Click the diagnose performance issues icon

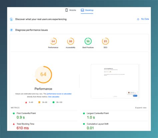coord(11,30)
